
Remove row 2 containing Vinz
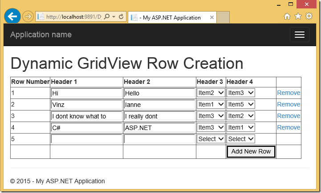coord(288,104)
